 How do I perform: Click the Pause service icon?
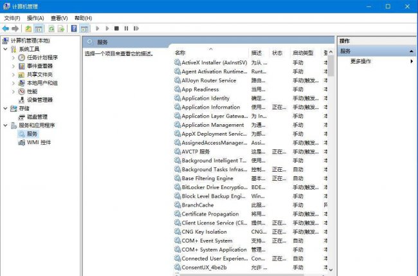click(126, 28)
